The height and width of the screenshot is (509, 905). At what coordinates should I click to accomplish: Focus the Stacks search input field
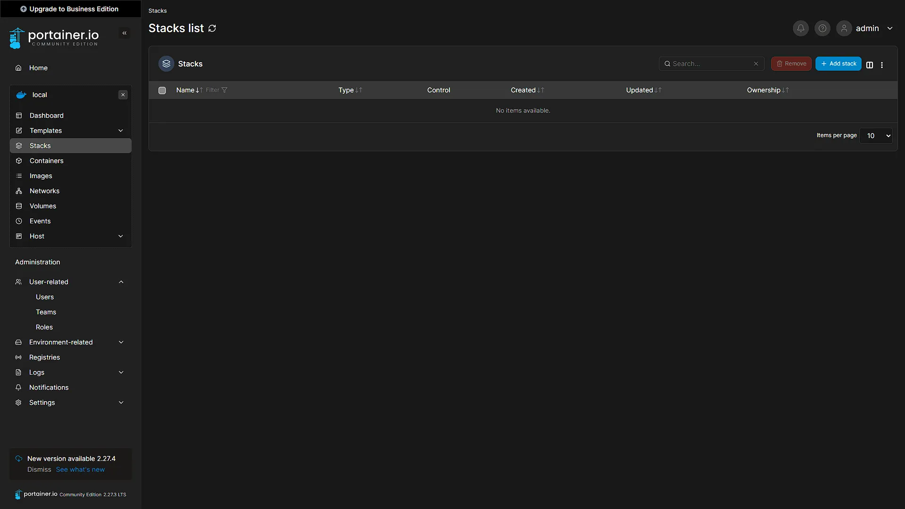[x=711, y=64]
